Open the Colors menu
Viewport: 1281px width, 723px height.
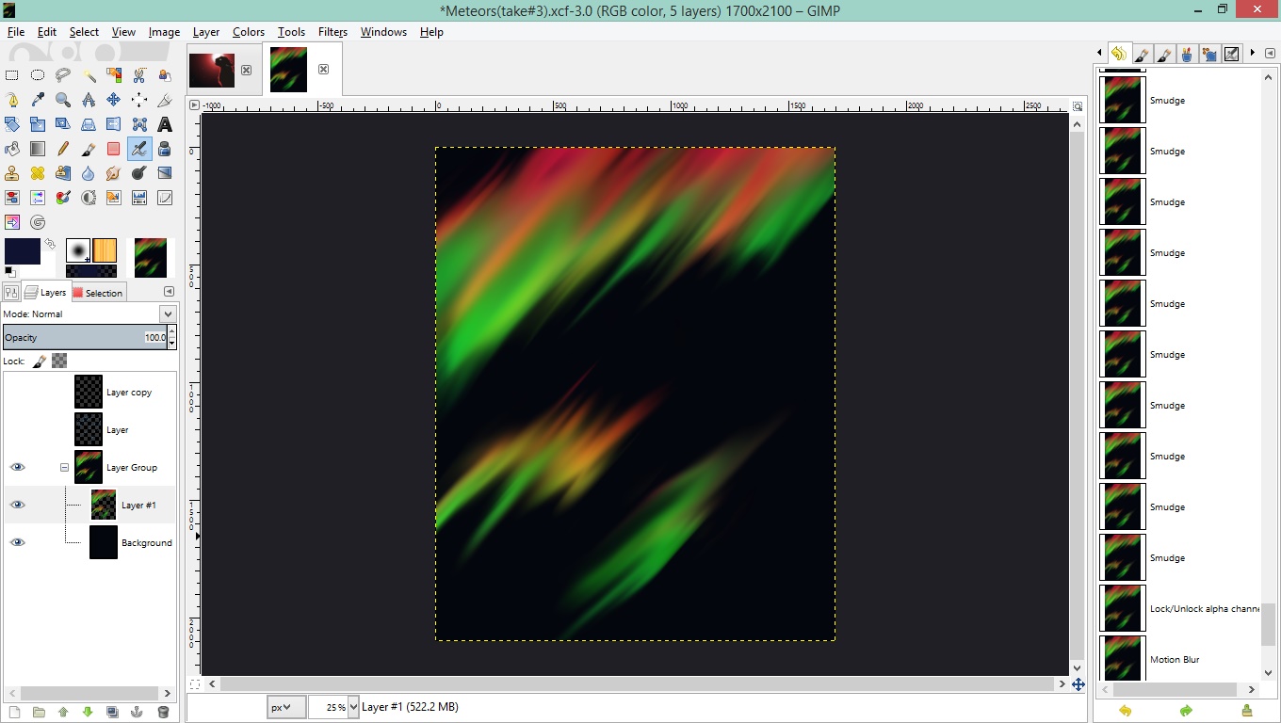(x=249, y=31)
